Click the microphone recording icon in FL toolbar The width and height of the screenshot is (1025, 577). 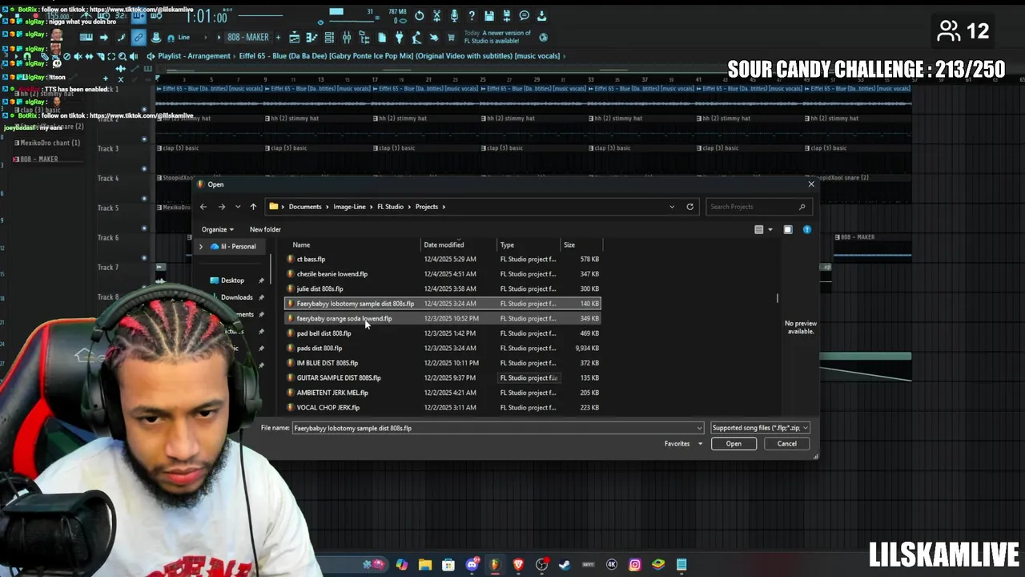(454, 16)
